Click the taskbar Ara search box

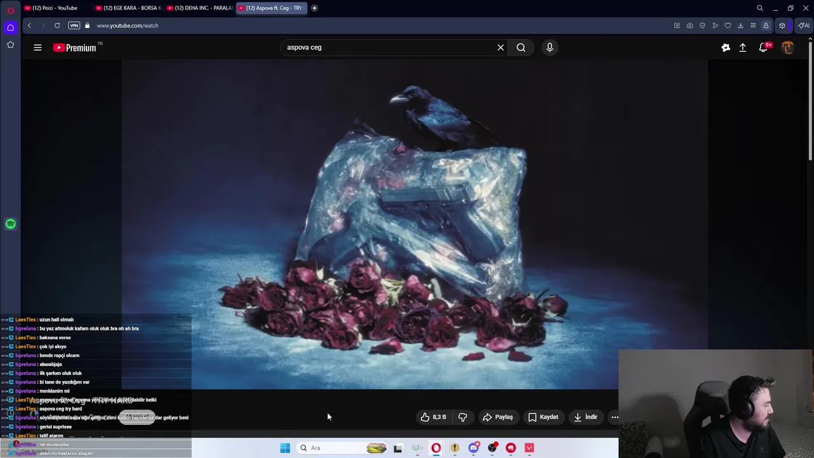point(343,448)
